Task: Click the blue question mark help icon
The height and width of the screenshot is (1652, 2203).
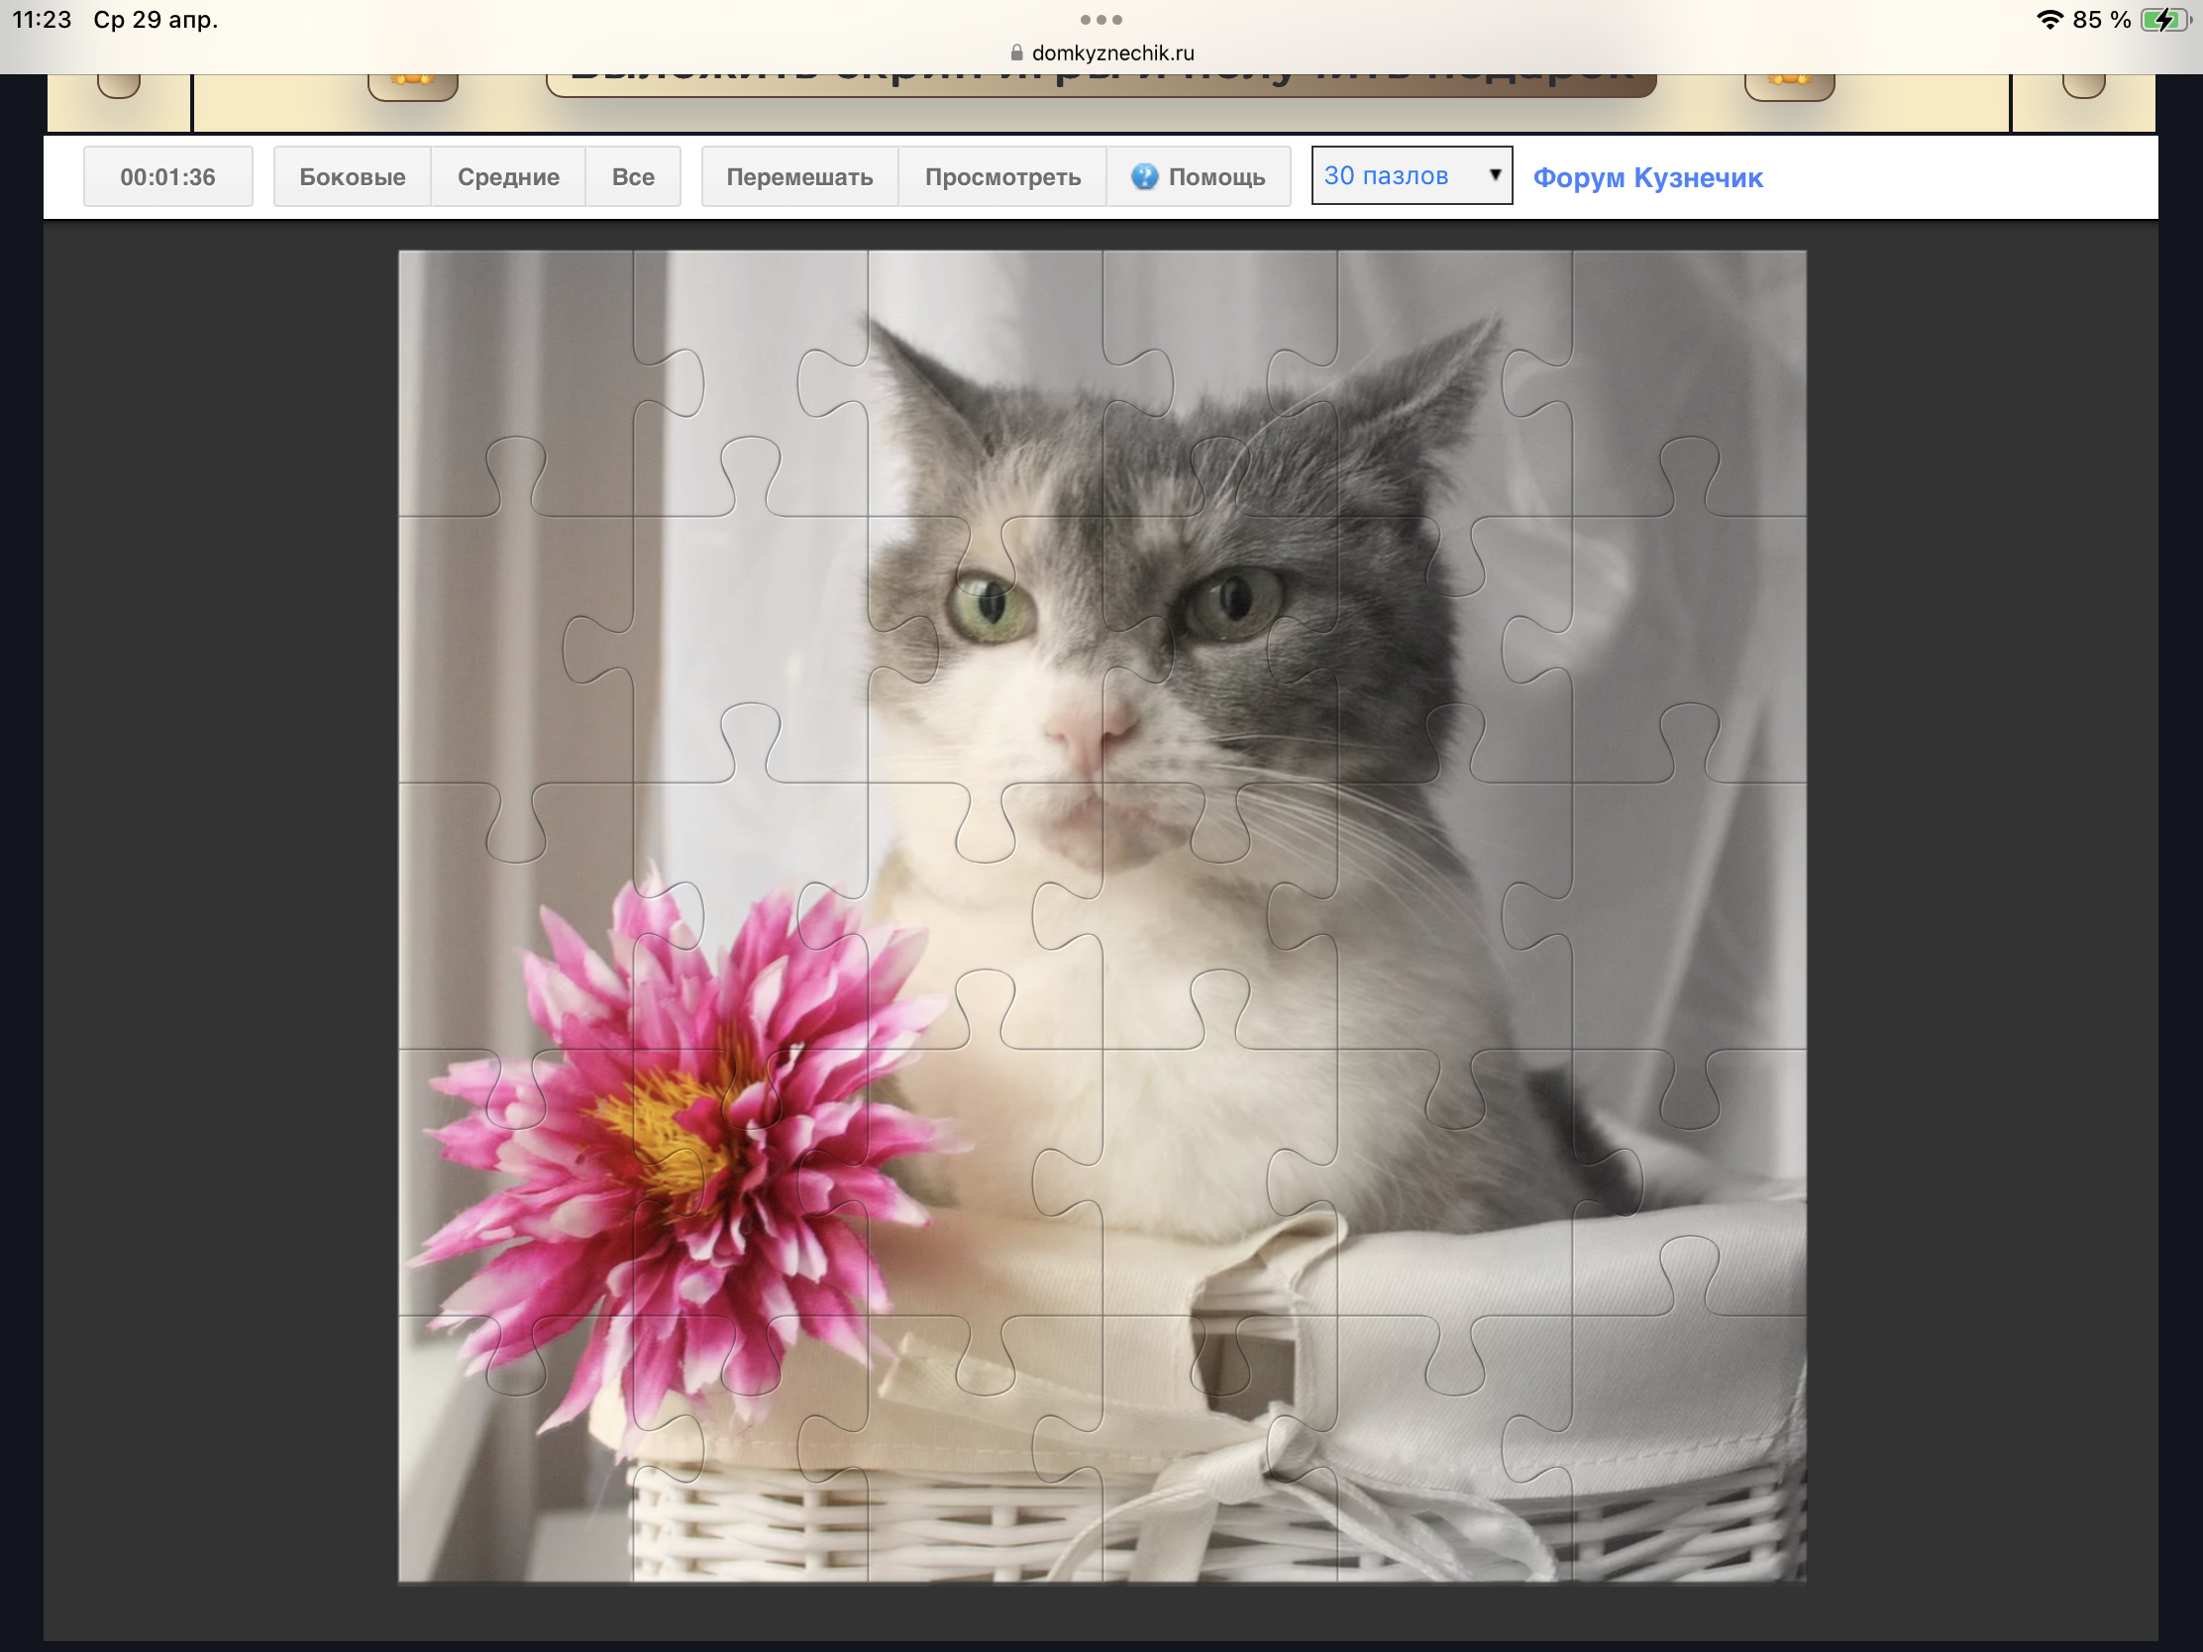Action: [x=1144, y=177]
